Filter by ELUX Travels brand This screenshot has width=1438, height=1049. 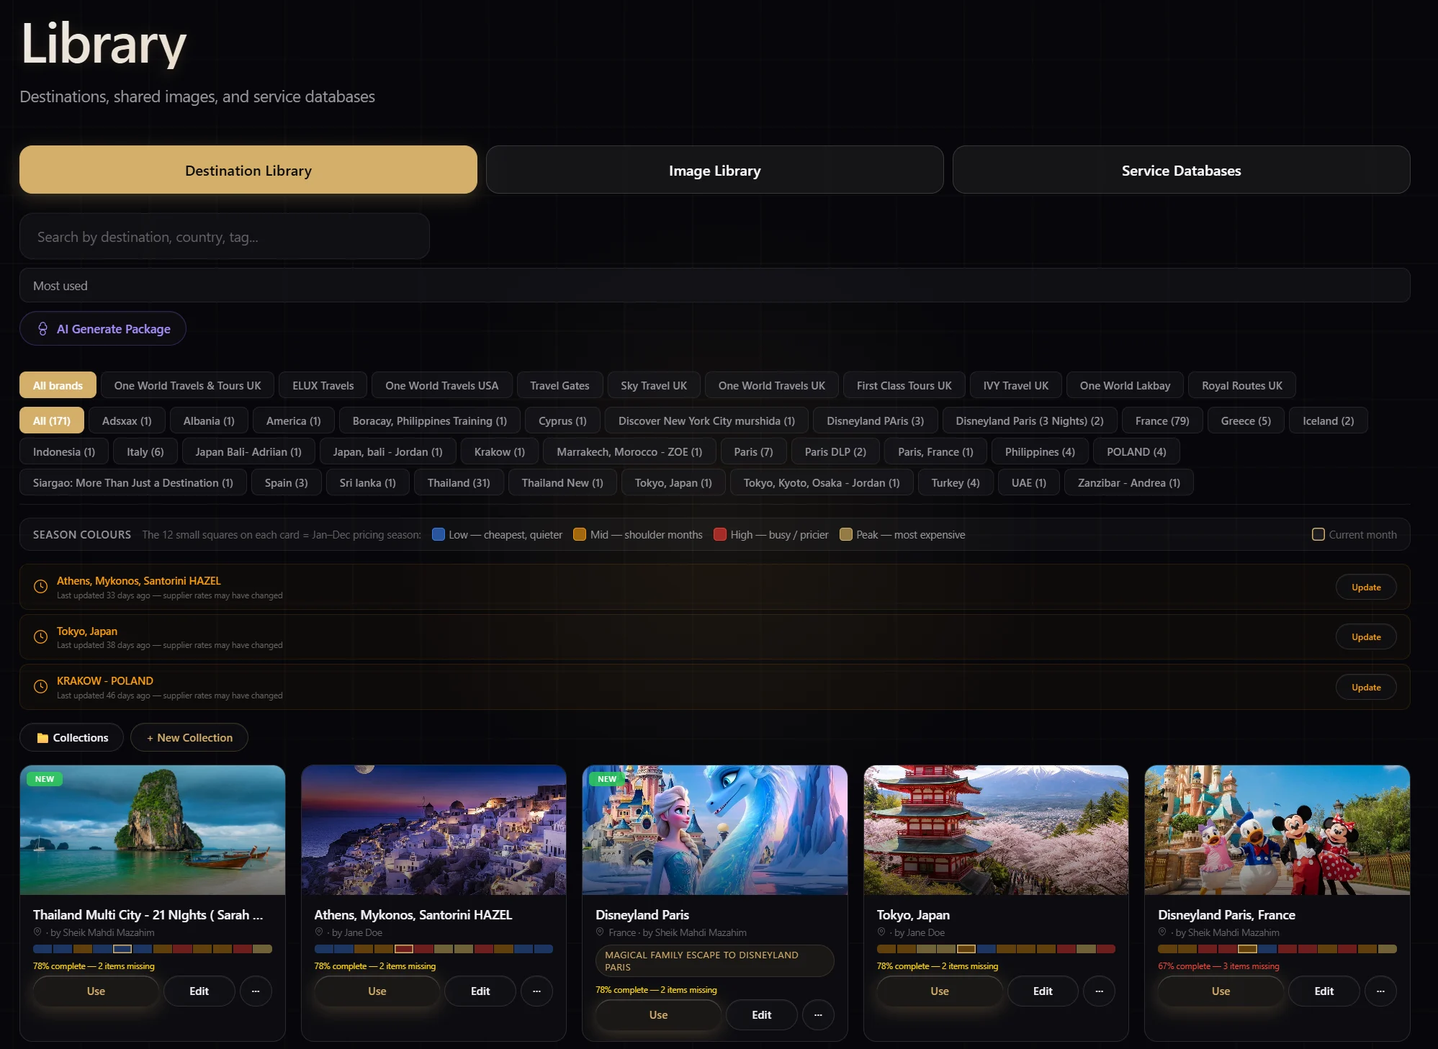point(323,385)
